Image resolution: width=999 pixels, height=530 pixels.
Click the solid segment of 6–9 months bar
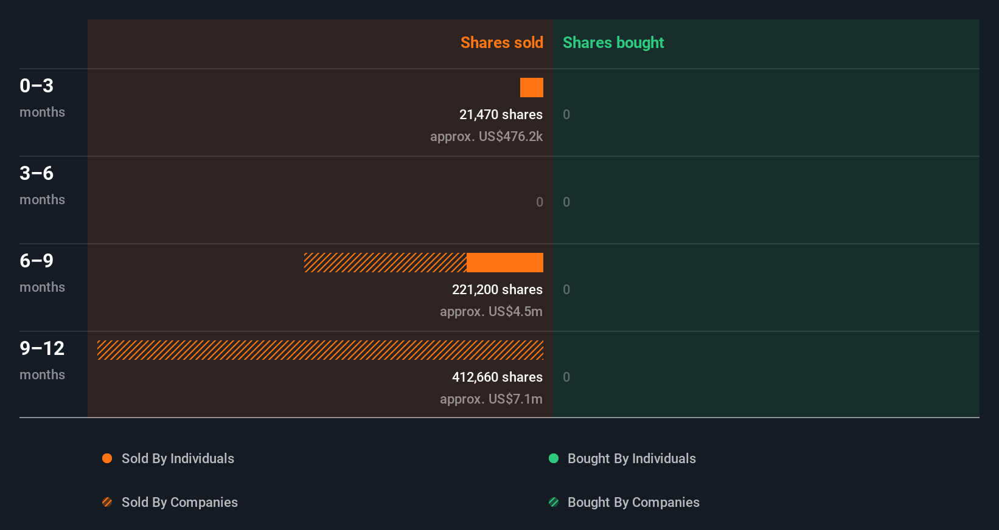tap(505, 263)
